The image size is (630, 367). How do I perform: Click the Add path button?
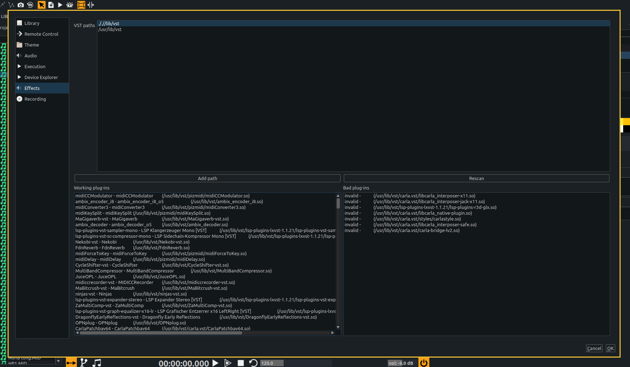click(207, 178)
